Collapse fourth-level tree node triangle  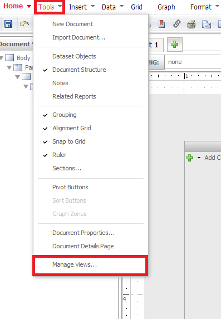(26, 86)
